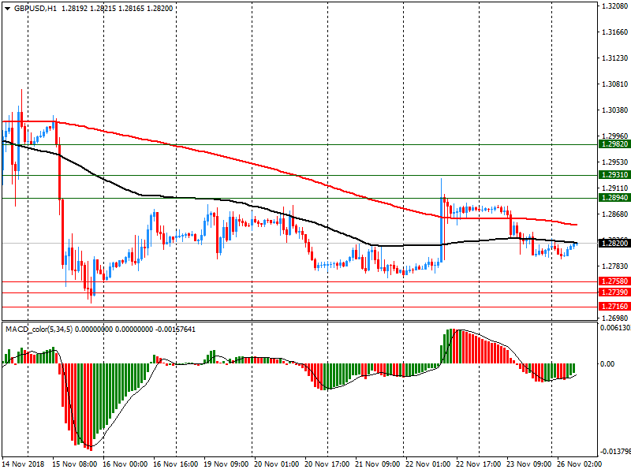Select the 1.28940 green price label

[x=614, y=198]
